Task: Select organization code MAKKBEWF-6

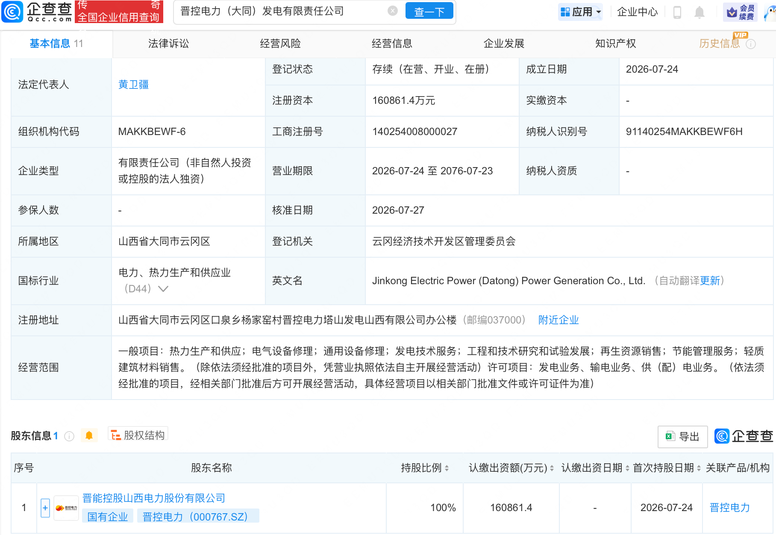Action: (152, 132)
